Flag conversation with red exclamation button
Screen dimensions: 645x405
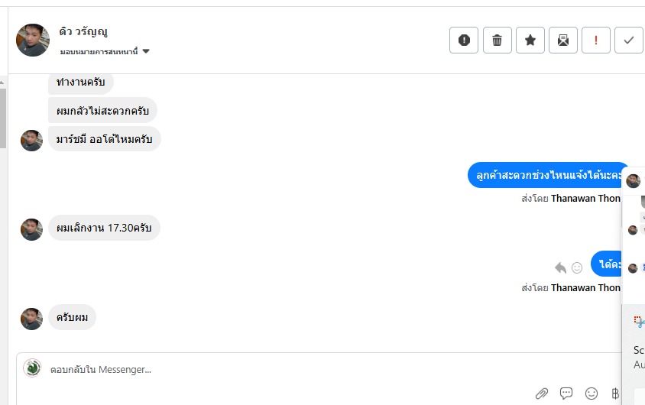596,40
